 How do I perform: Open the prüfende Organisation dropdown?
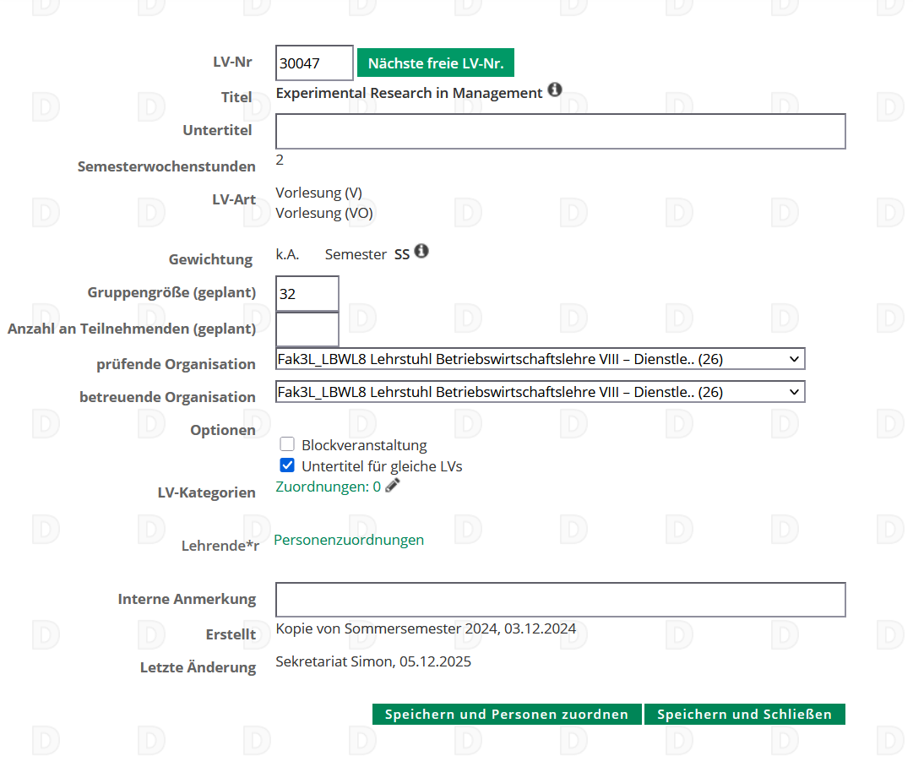540,359
